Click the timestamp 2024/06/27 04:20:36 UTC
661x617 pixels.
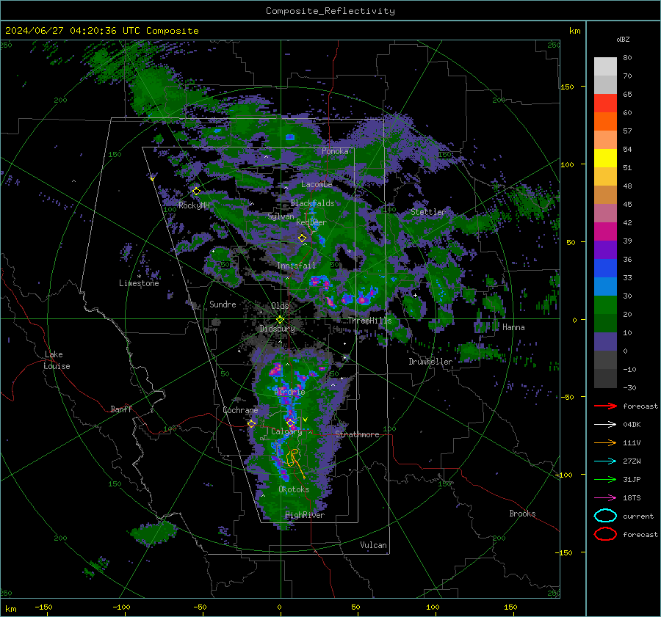[x=73, y=31]
